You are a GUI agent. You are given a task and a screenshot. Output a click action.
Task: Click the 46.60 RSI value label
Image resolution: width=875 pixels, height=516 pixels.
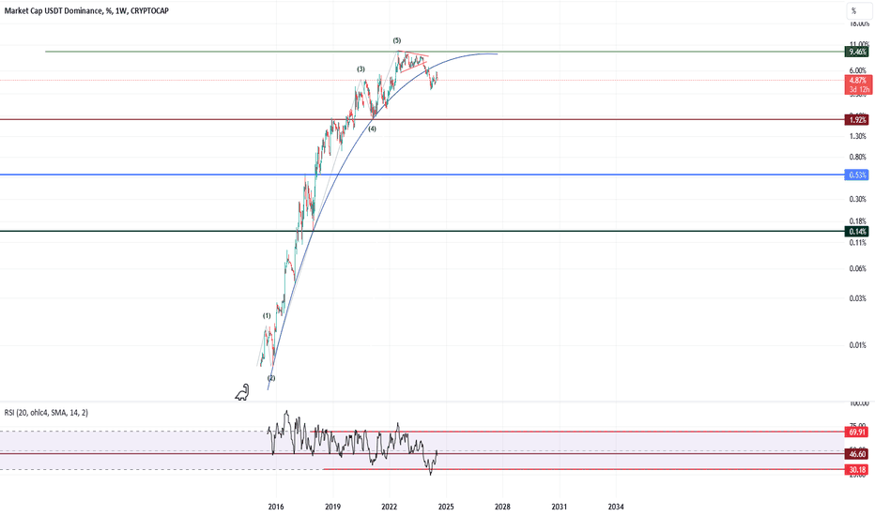pyautogui.click(x=858, y=454)
